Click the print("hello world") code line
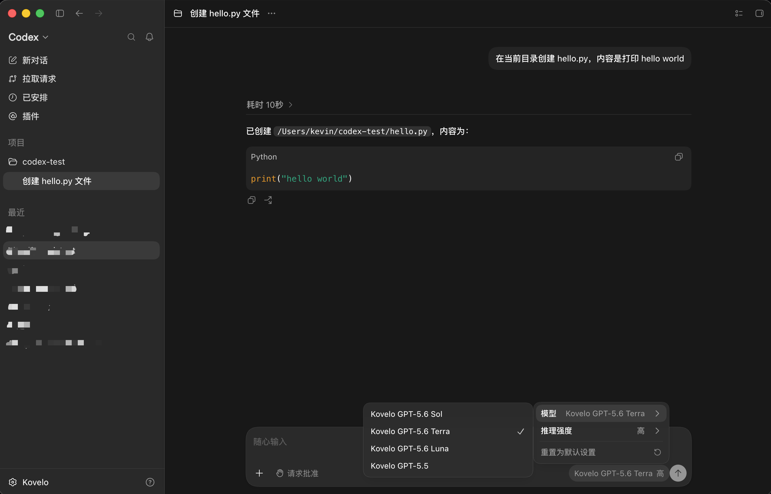 tap(301, 178)
